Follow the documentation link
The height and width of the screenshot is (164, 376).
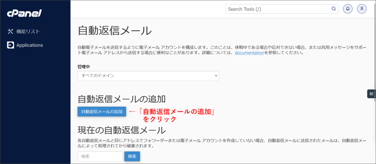(249, 53)
